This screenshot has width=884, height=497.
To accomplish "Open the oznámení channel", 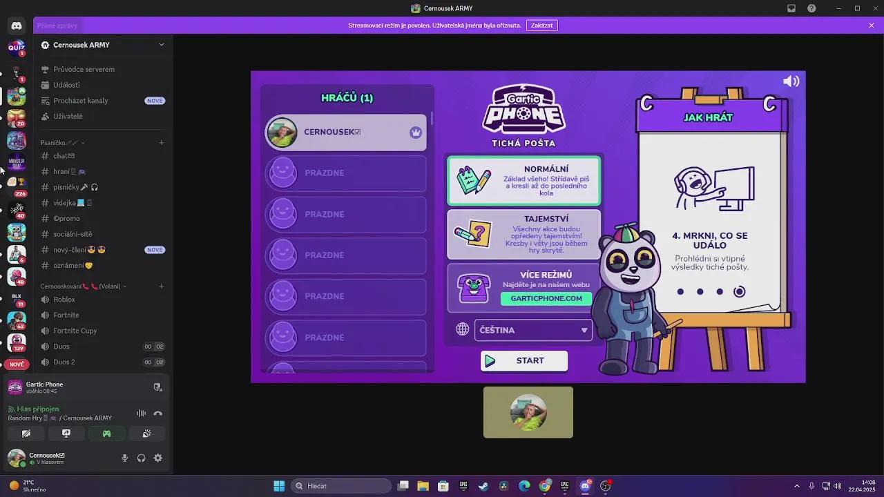I will coord(102,266).
